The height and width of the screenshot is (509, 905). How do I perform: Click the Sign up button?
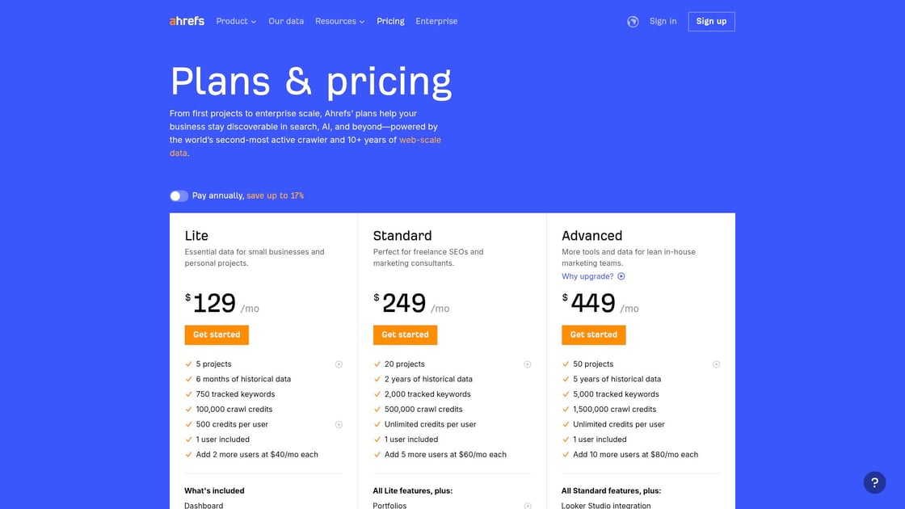click(x=711, y=22)
